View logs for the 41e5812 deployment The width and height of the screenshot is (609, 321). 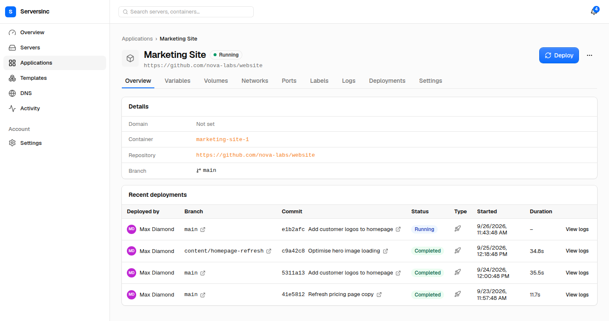pyautogui.click(x=577, y=295)
